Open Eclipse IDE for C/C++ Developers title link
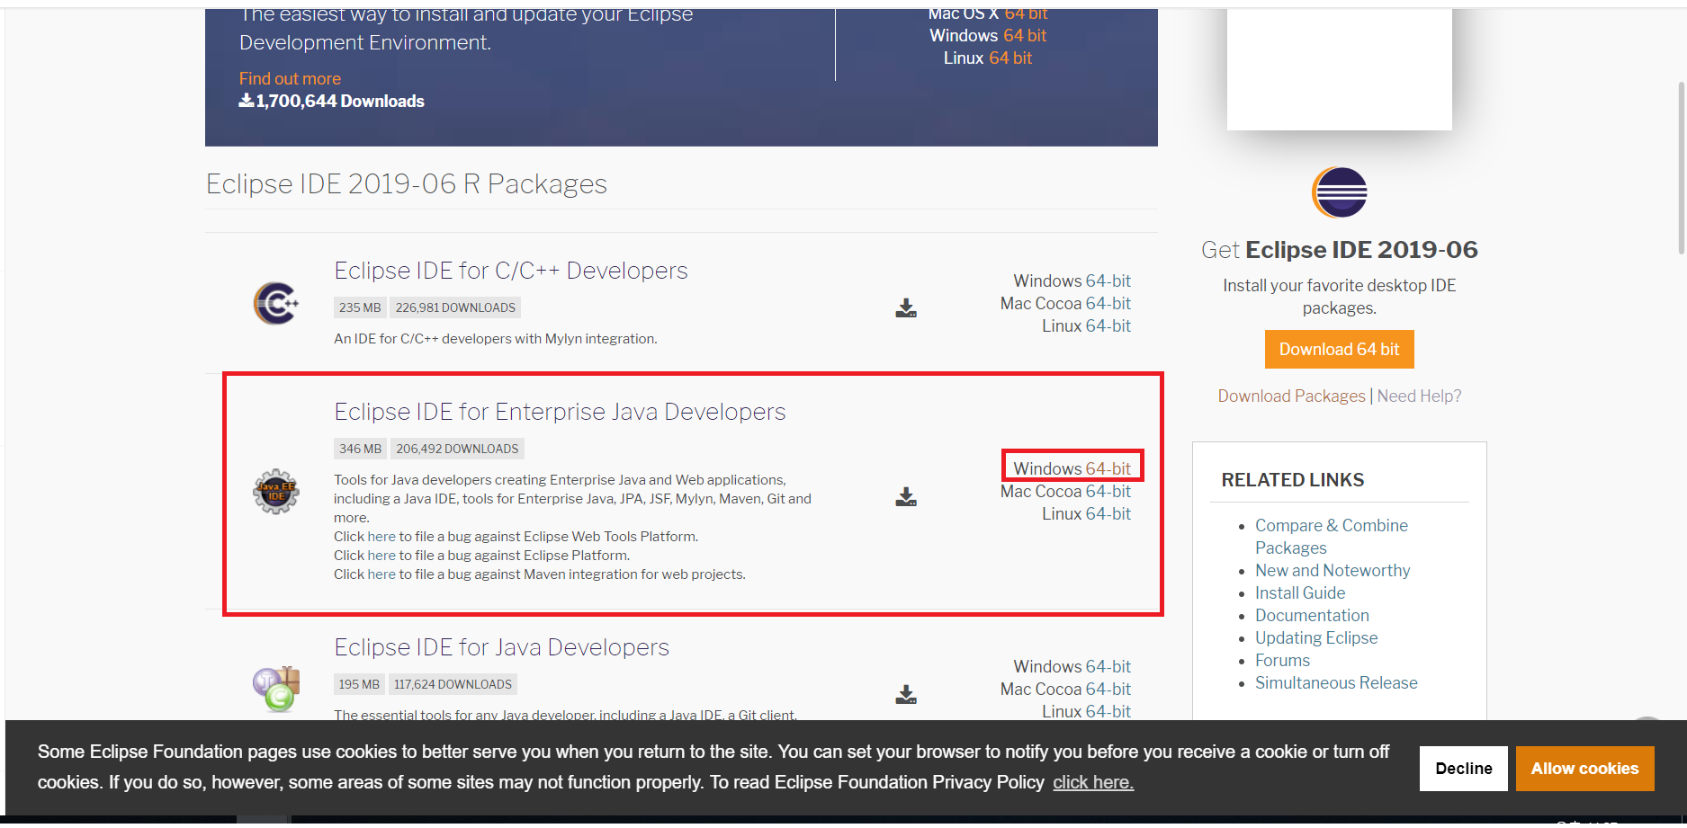Image resolution: width=1687 pixels, height=828 pixels. 511,271
